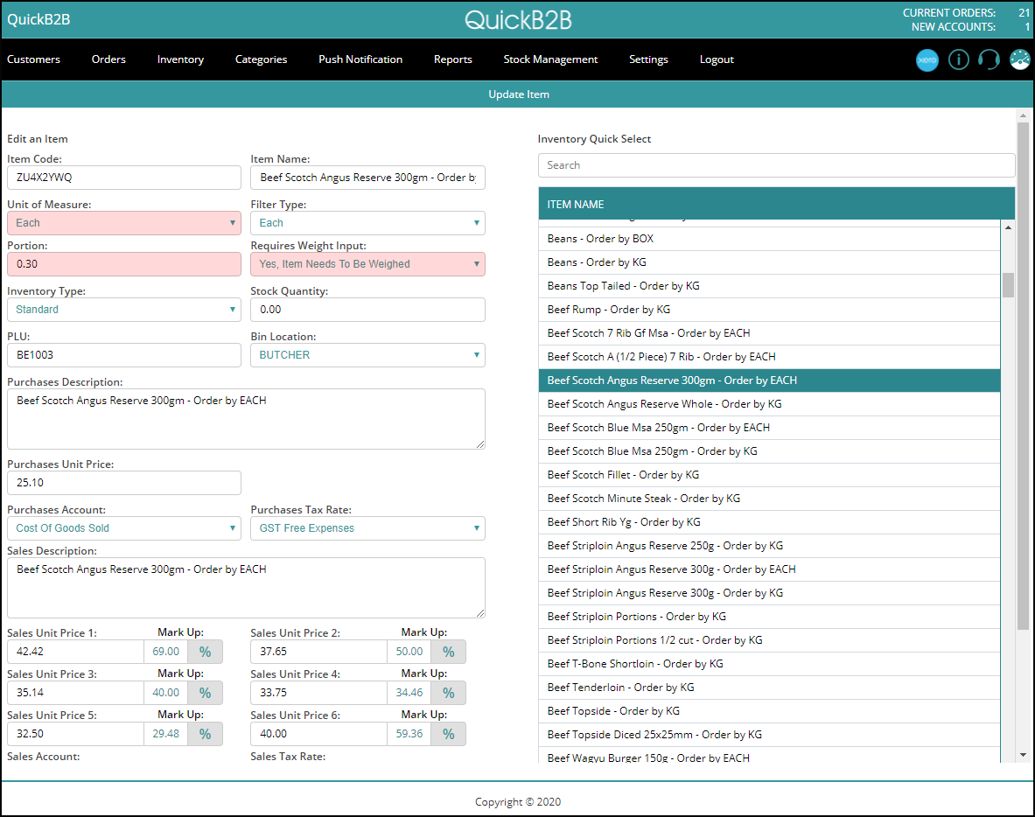The image size is (1035, 817).
Task: Focus the Stock Quantity field
Action: coord(367,310)
